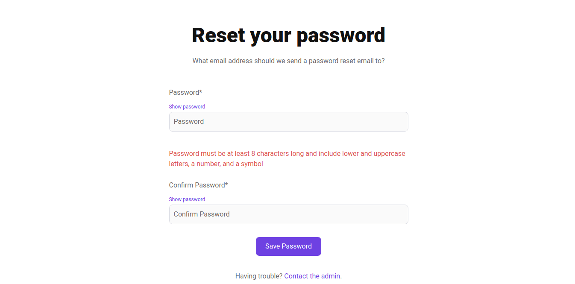
Task: Submit the form via Save Password
Action: coord(288,246)
